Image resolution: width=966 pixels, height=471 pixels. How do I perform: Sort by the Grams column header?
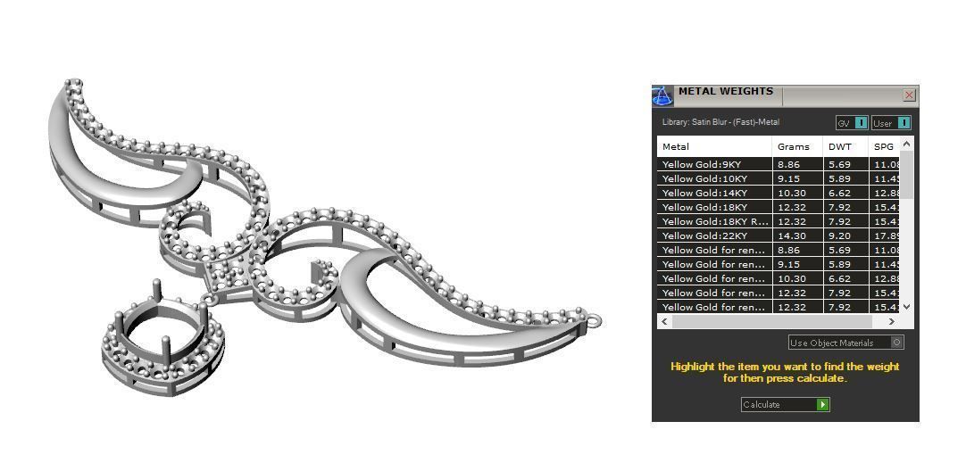click(x=798, y=146)
